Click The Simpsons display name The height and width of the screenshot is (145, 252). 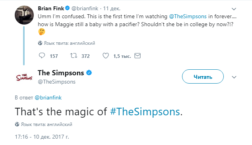61,73
